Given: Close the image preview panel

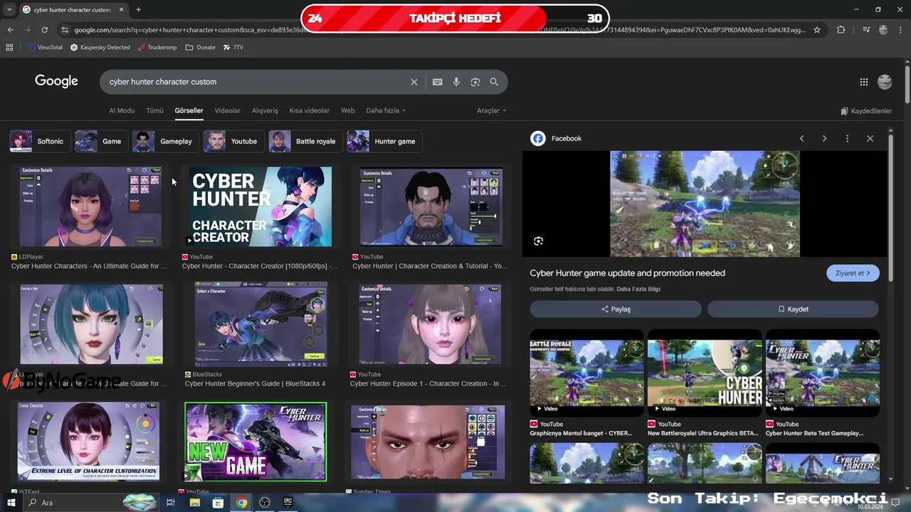Looking at the screenshot, I should coord(870,139).
